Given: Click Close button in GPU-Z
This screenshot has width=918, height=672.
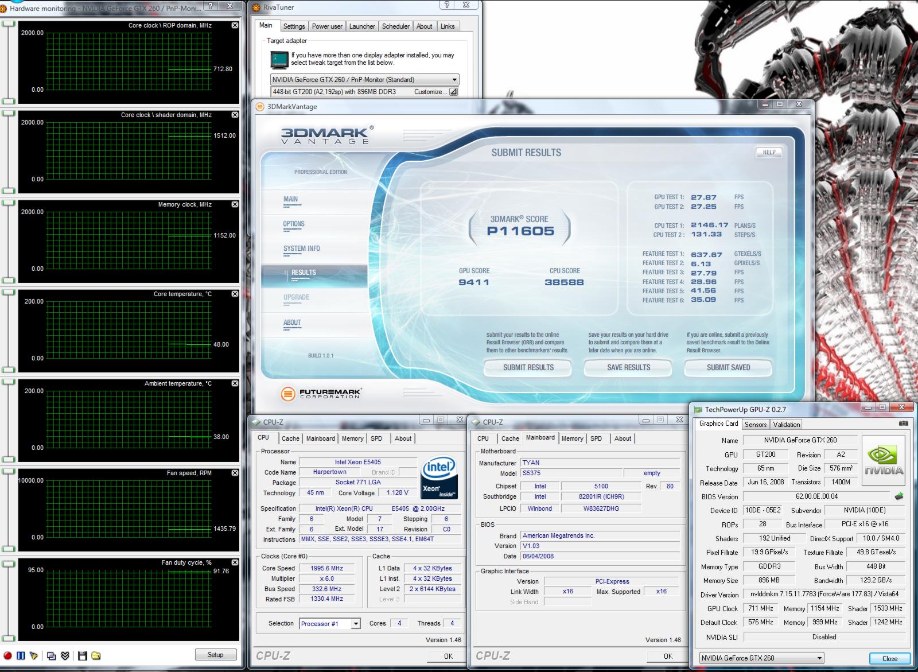Looking at the screenshot, I should [890, 659].
